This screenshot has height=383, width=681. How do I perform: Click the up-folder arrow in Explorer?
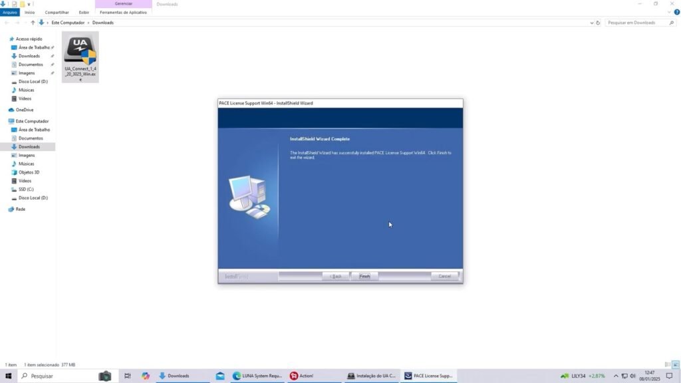[33, 23]
